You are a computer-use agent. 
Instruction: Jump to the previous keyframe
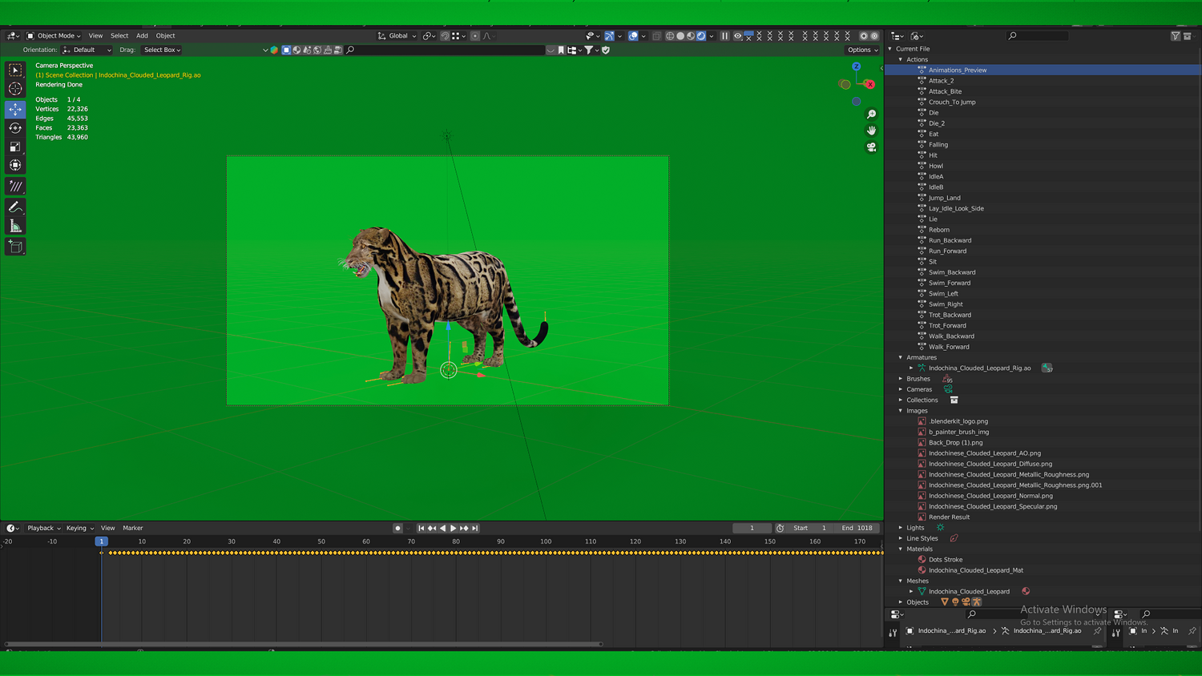pos(432,529)
